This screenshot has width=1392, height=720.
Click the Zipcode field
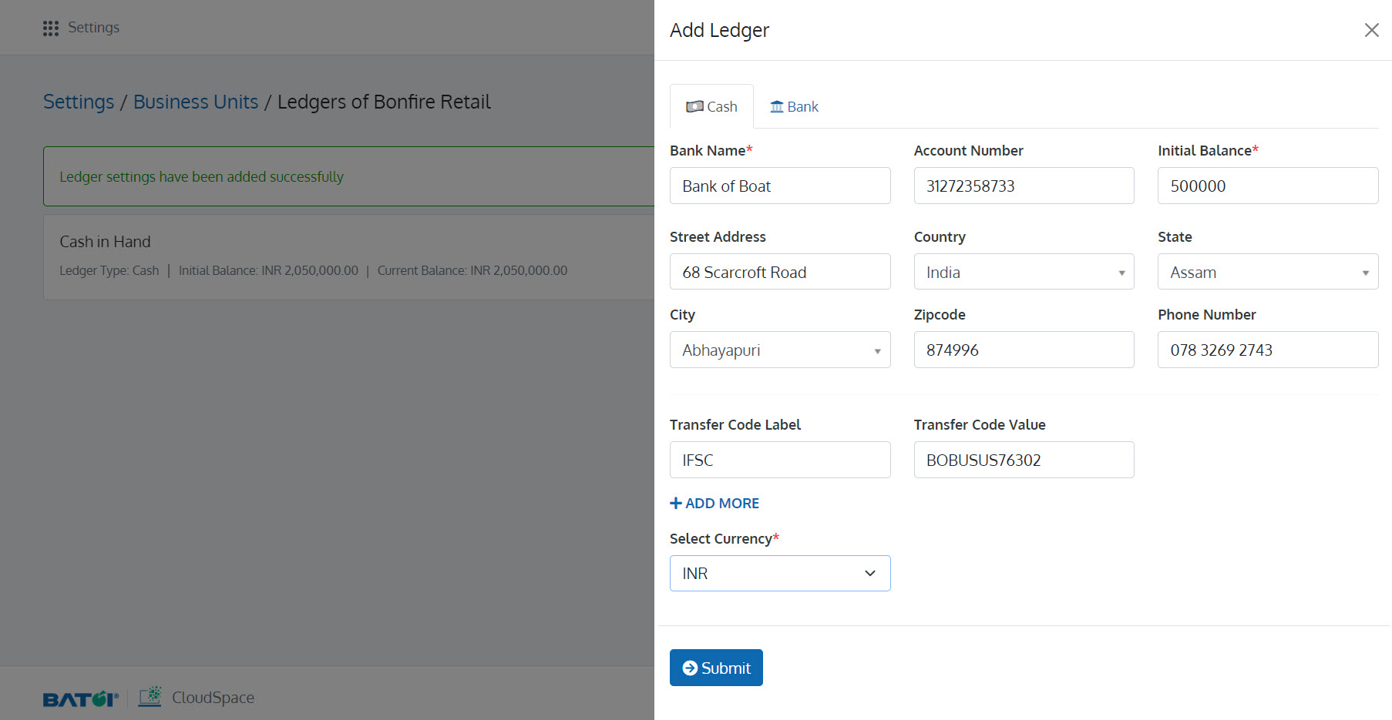click(1024, 350)
